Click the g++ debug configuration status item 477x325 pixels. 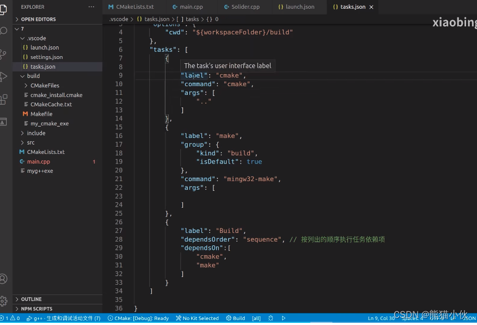point(64,318)
